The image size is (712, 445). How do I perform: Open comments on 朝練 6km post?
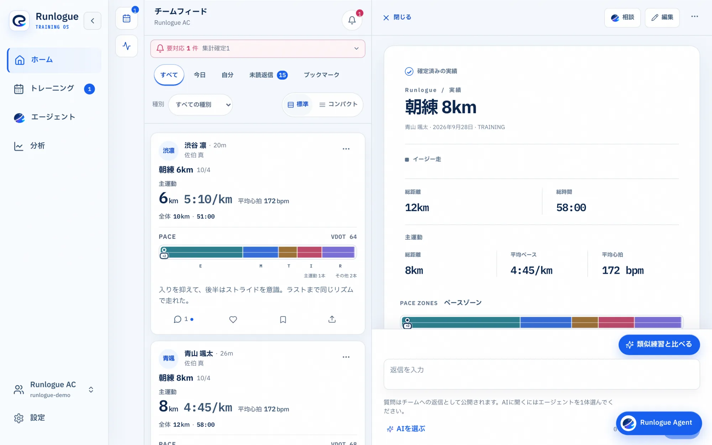183,319
